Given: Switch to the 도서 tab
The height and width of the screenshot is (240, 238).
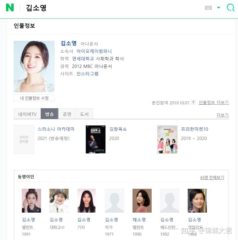Looking at the screenshot, I should [84, 114].
